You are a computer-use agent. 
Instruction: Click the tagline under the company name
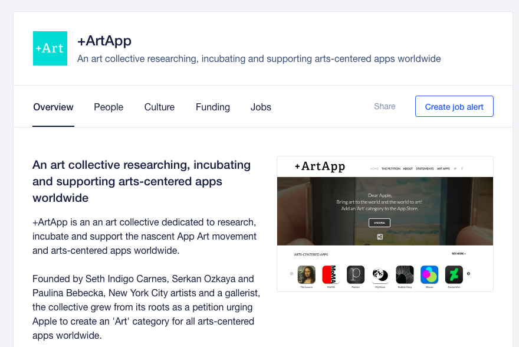tap(259, 58)
